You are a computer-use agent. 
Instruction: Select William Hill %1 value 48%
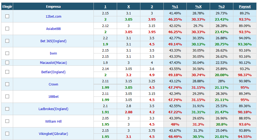coord(175,125)
